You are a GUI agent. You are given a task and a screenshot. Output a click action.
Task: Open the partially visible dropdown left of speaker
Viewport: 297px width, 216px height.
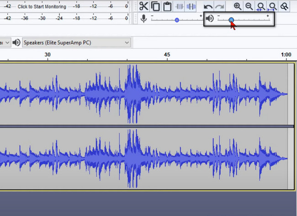coord(5,43)
